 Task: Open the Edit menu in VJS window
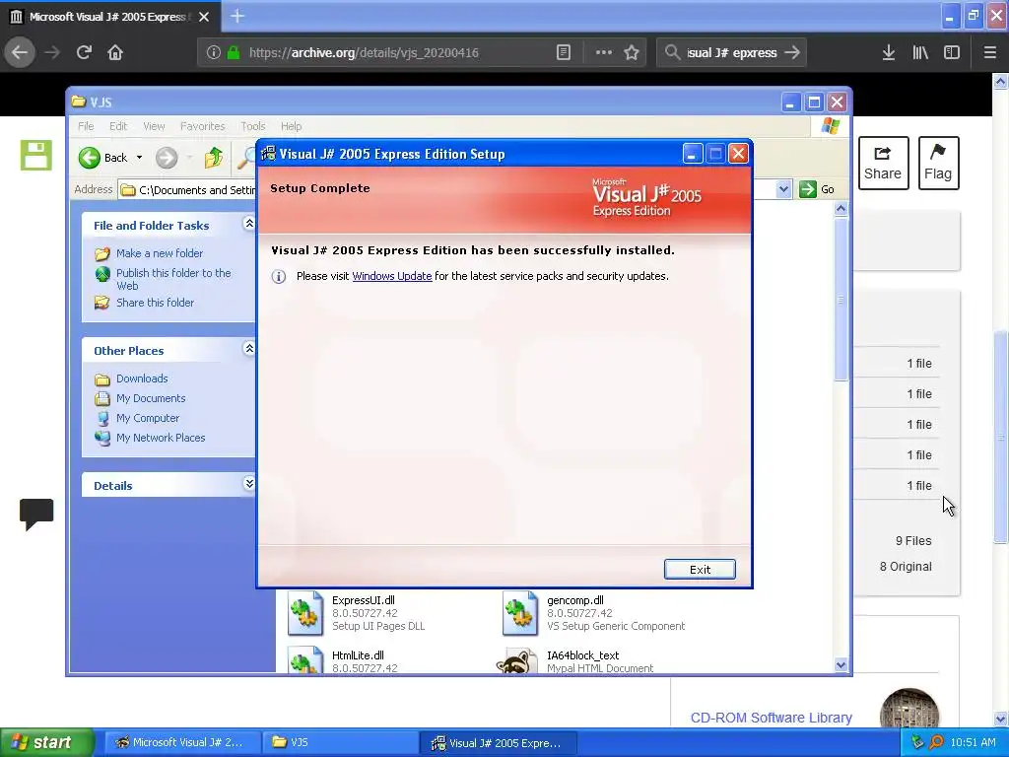118,126
